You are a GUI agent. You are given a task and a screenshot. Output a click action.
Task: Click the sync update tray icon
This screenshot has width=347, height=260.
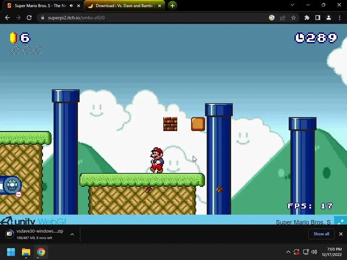297,252
